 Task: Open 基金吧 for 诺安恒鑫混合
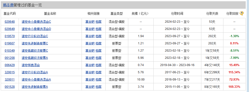click(x=90, y=65)
